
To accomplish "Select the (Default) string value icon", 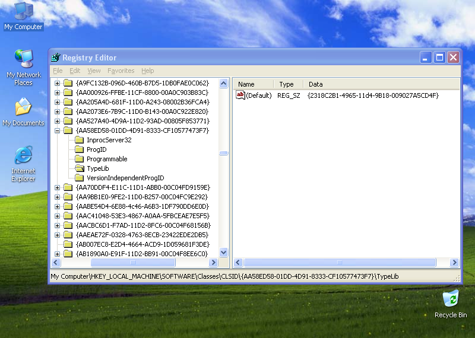I will tap(240, 95).
